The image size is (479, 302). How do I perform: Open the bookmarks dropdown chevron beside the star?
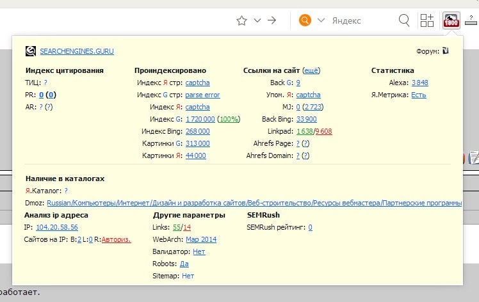(257, 20)
